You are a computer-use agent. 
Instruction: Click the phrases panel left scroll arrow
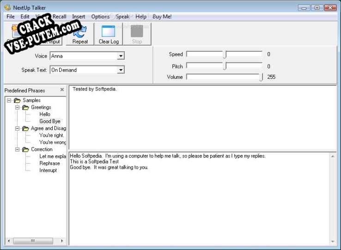coord(9,241)
